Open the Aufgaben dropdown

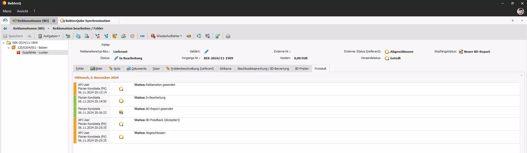49,36
